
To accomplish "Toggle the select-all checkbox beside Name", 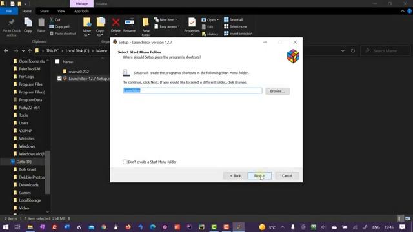I will click(x=57, y=62).
